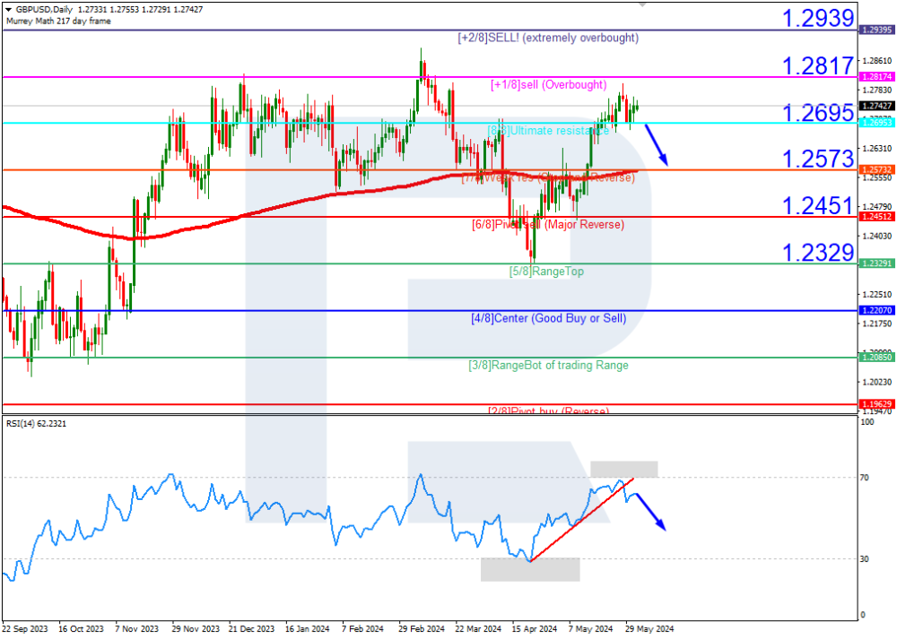
Task: Click the current price tag 1.27427
Action: [x=875, y=106]
